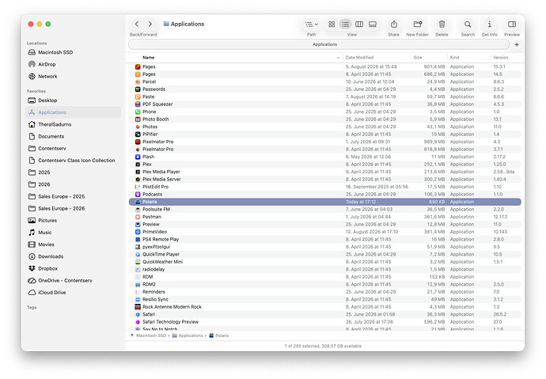This screenshot has width=546, height=379.
Task: Select the Poolsuite FM row
Action: point(325,209)
